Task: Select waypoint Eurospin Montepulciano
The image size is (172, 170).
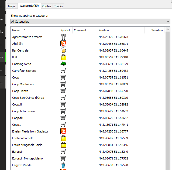Action: pos(27,158)
